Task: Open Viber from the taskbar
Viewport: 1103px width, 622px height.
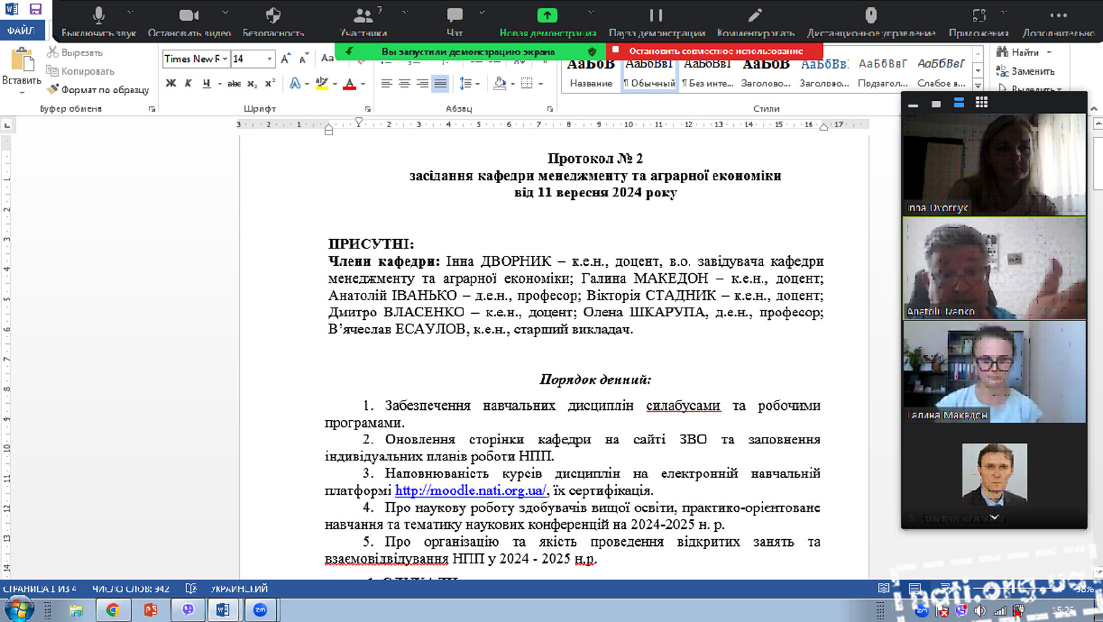Action: coord(187,610)
